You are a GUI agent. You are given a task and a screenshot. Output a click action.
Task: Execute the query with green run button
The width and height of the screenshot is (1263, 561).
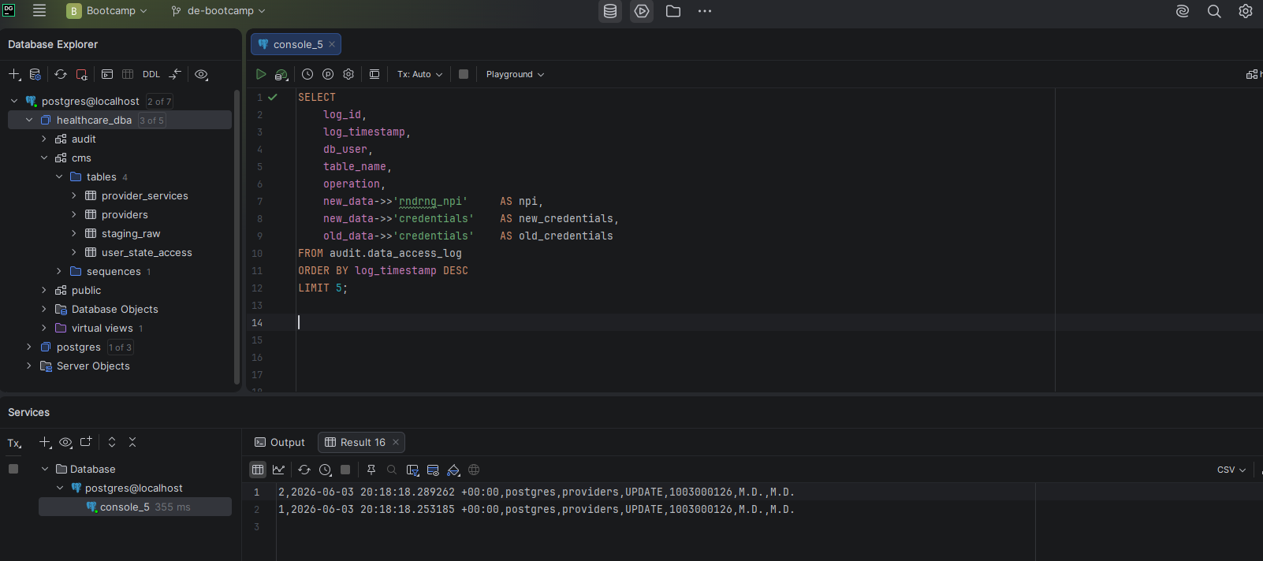click(x=261, y=74)
